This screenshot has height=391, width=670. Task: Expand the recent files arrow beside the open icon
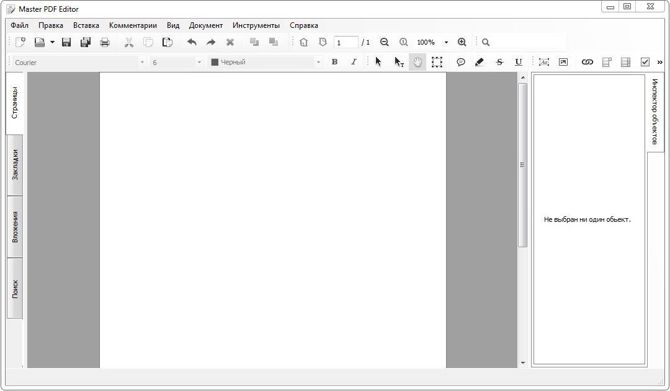(52, 42)
